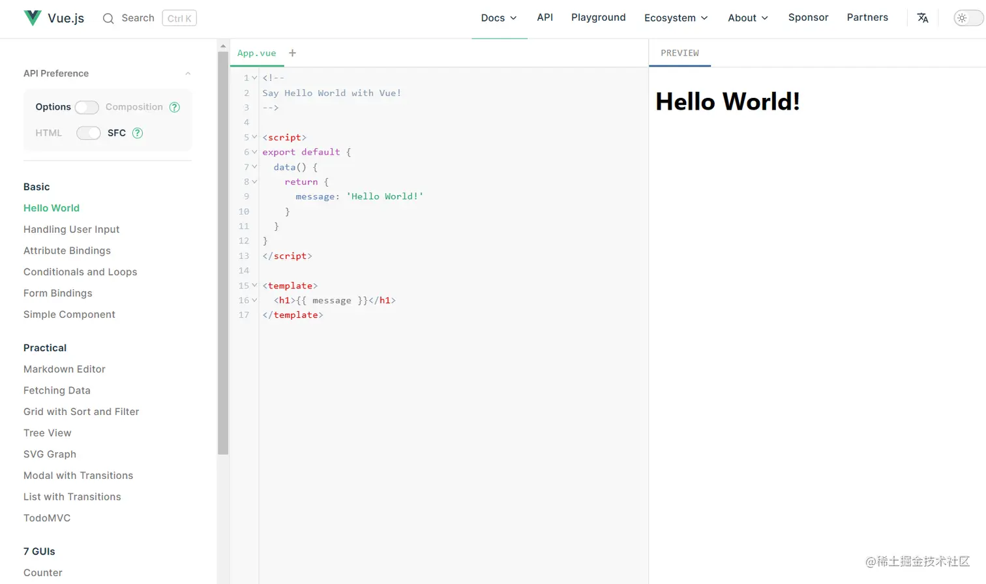The width and height of the screenshot is (986, 584).
Task: Fold the h1 line 16
Action: [254, 301]
